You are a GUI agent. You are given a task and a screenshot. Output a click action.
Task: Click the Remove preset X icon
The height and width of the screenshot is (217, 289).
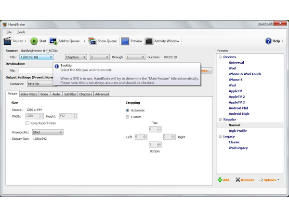click(237, 180)
